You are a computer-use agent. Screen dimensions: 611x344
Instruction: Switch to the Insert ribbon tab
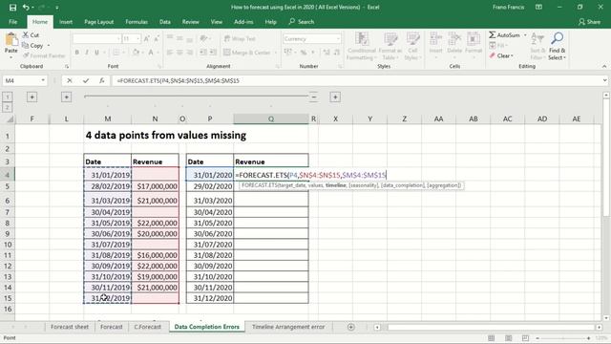point(66,22)
